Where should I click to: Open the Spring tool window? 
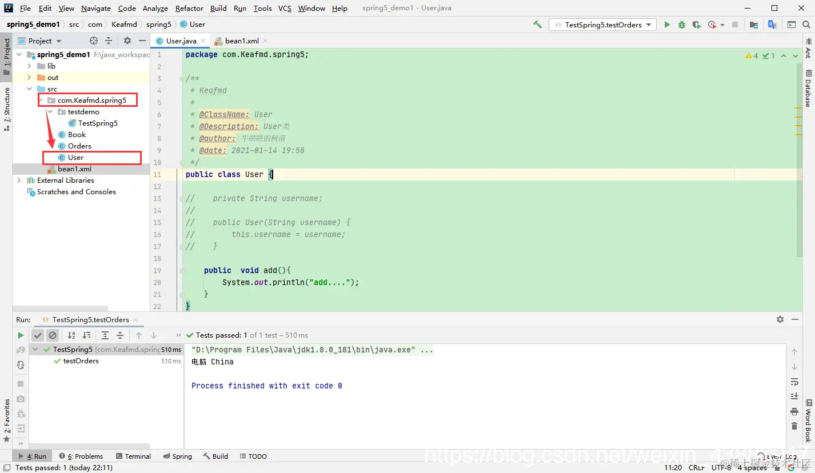point(177,456)
